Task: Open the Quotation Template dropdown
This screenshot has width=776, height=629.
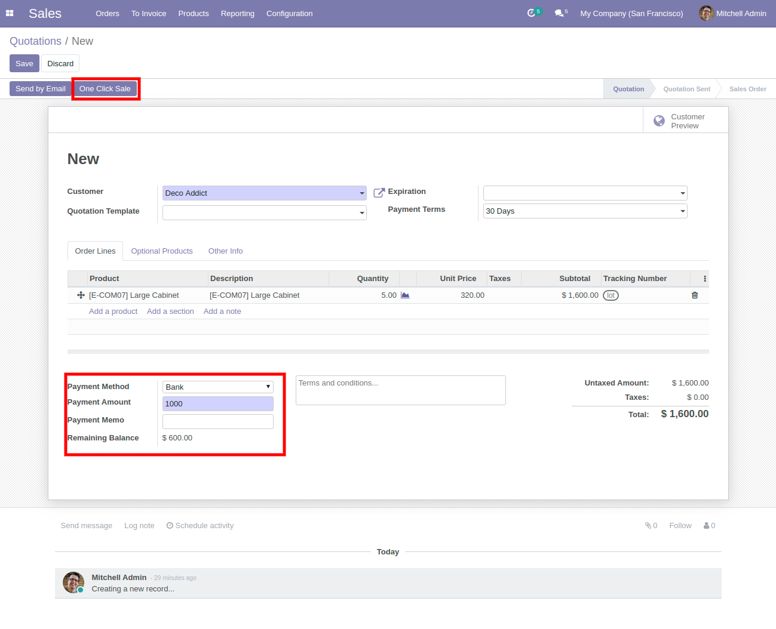Action: pos(361,213)
